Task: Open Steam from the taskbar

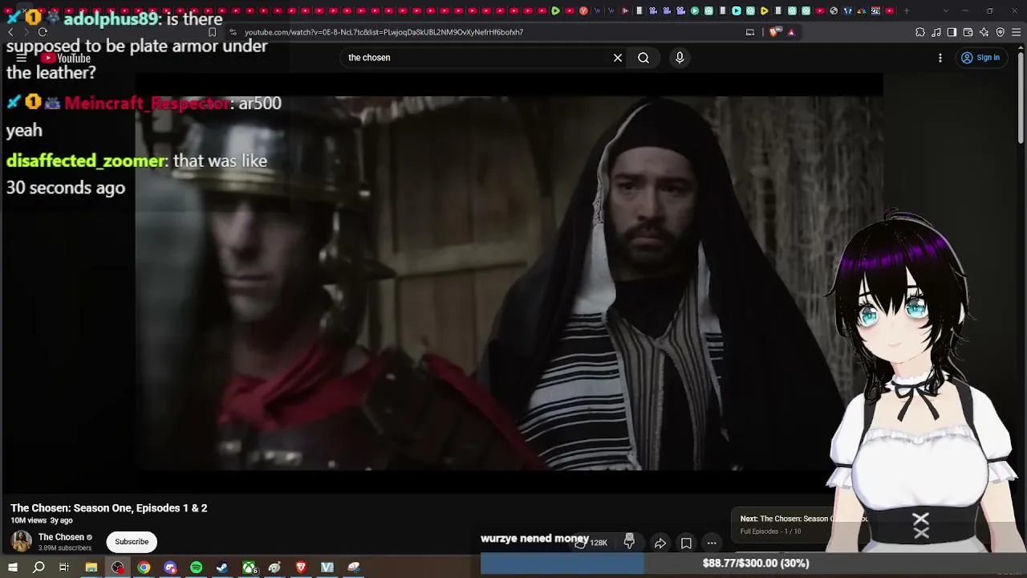Action: coord(222,568)
